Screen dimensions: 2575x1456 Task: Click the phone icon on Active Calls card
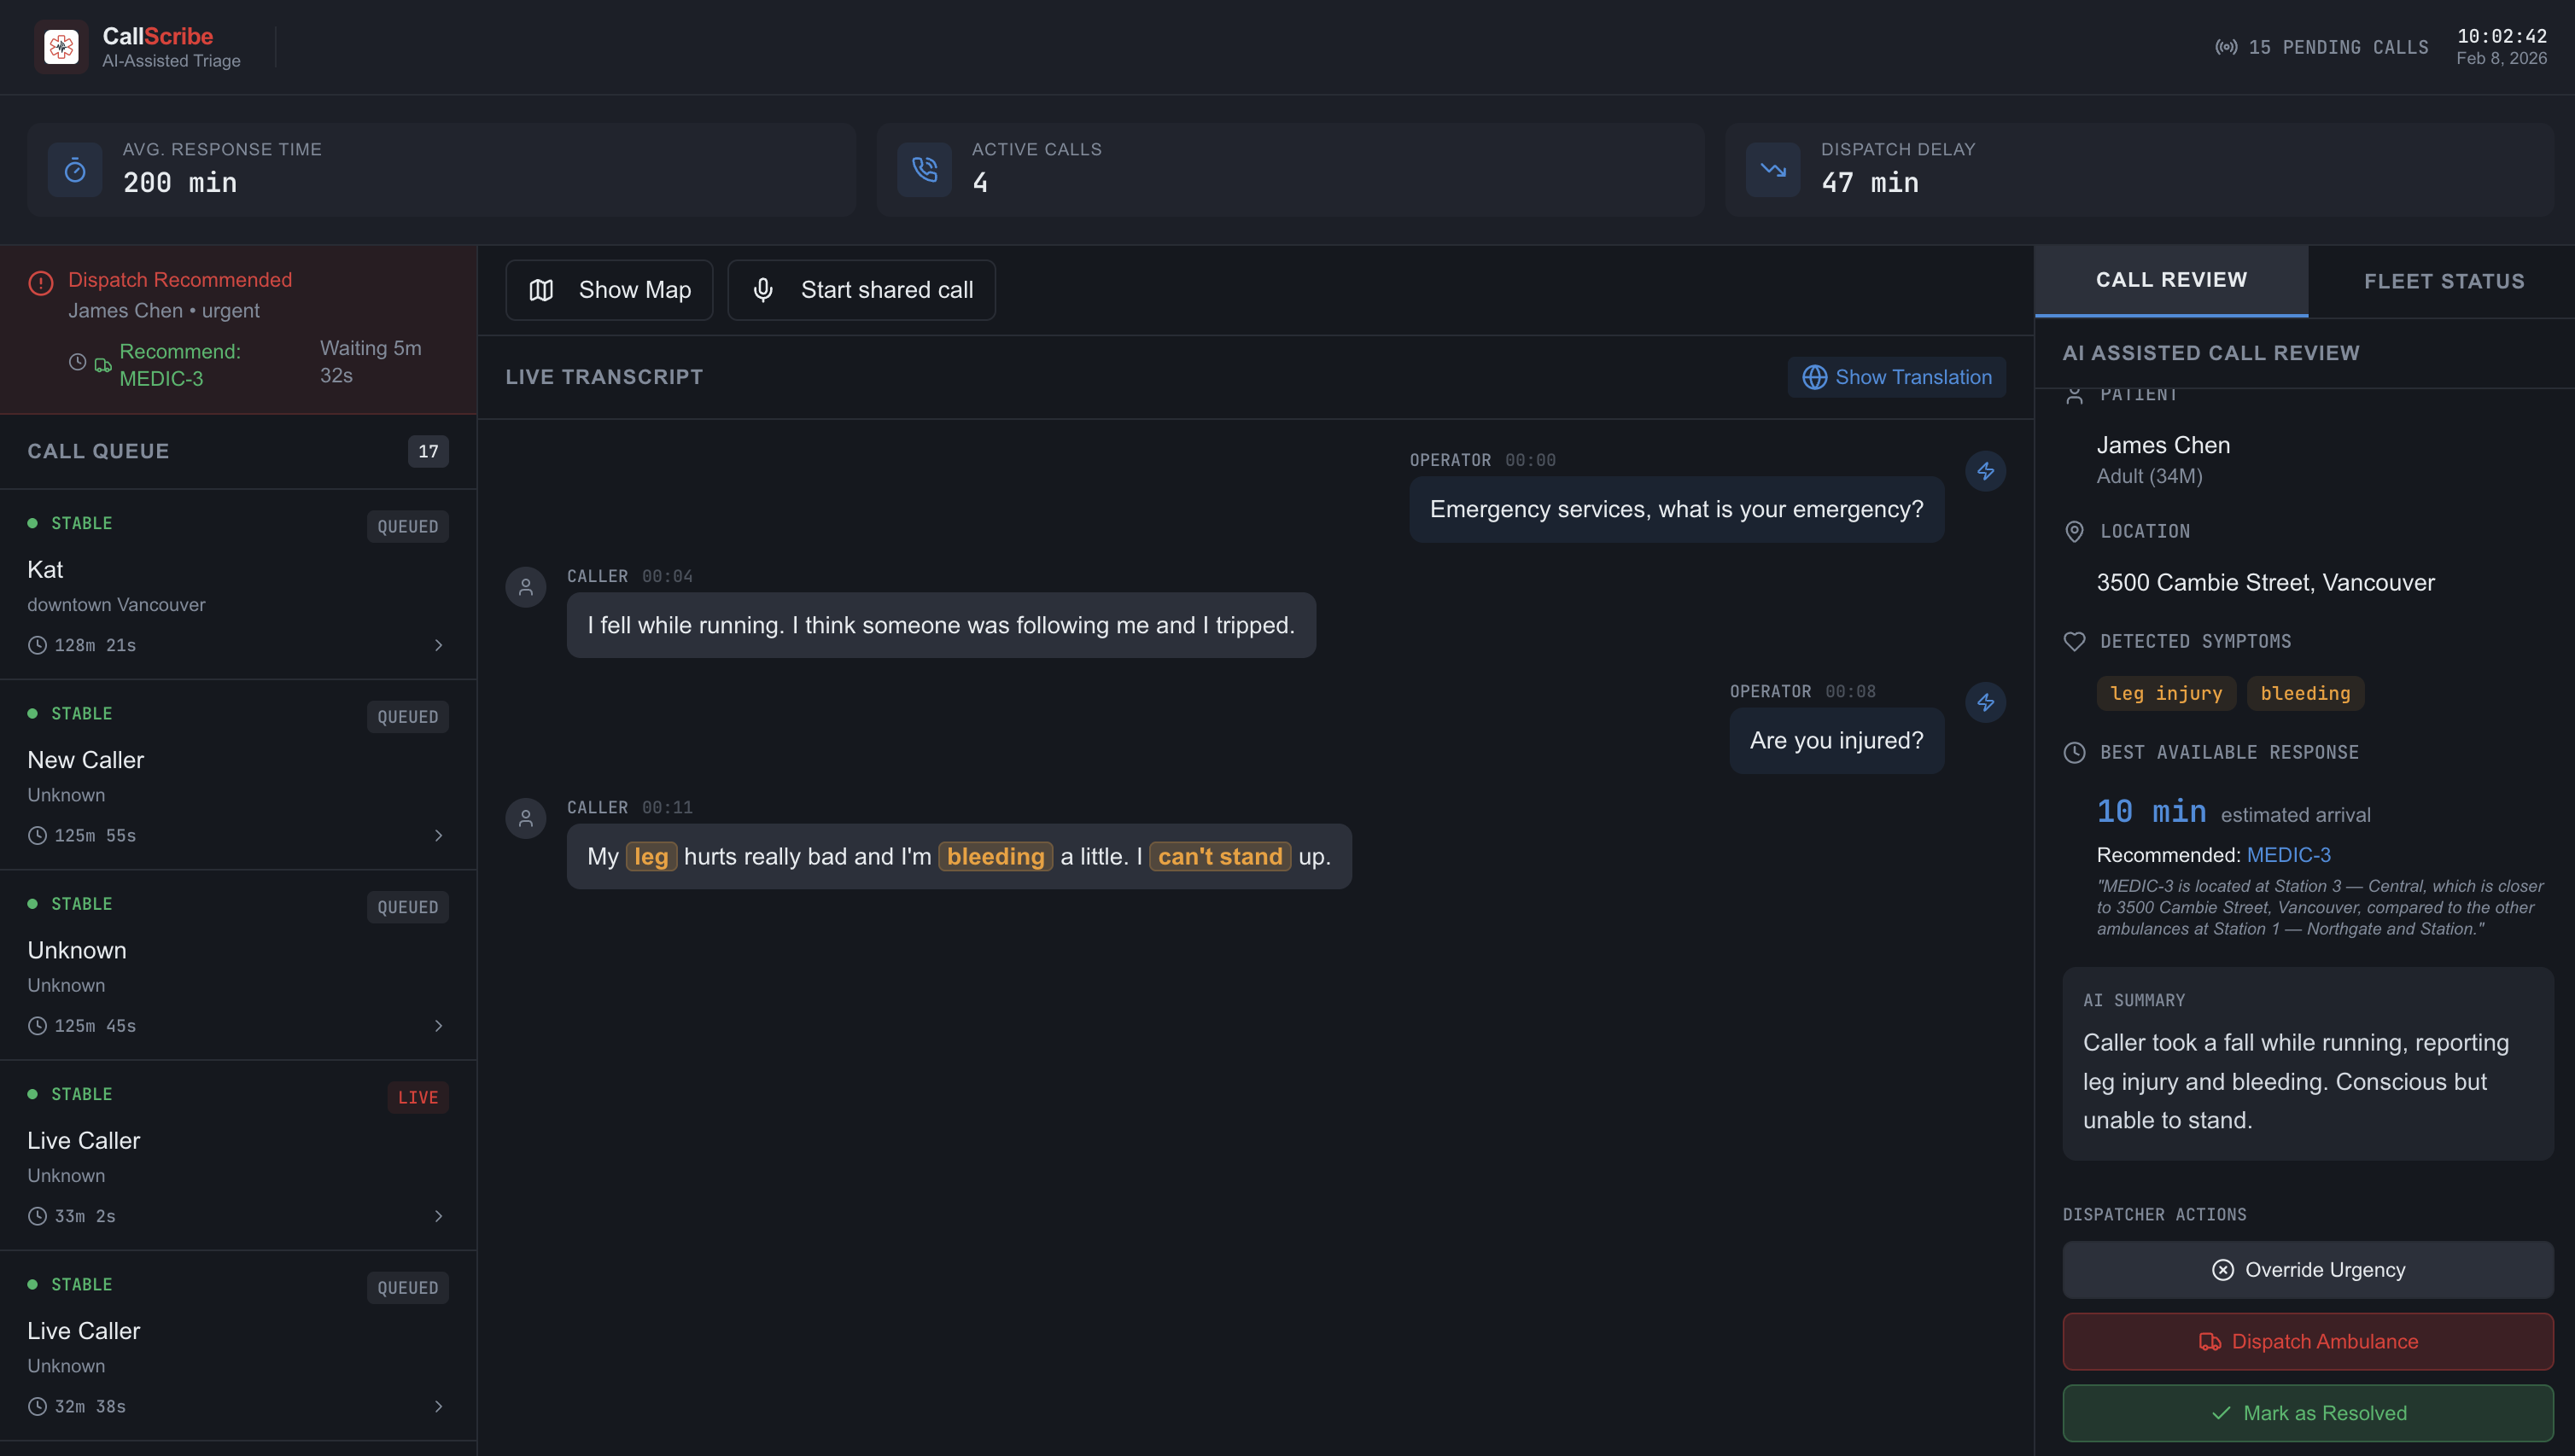click(x=923, y=170)
